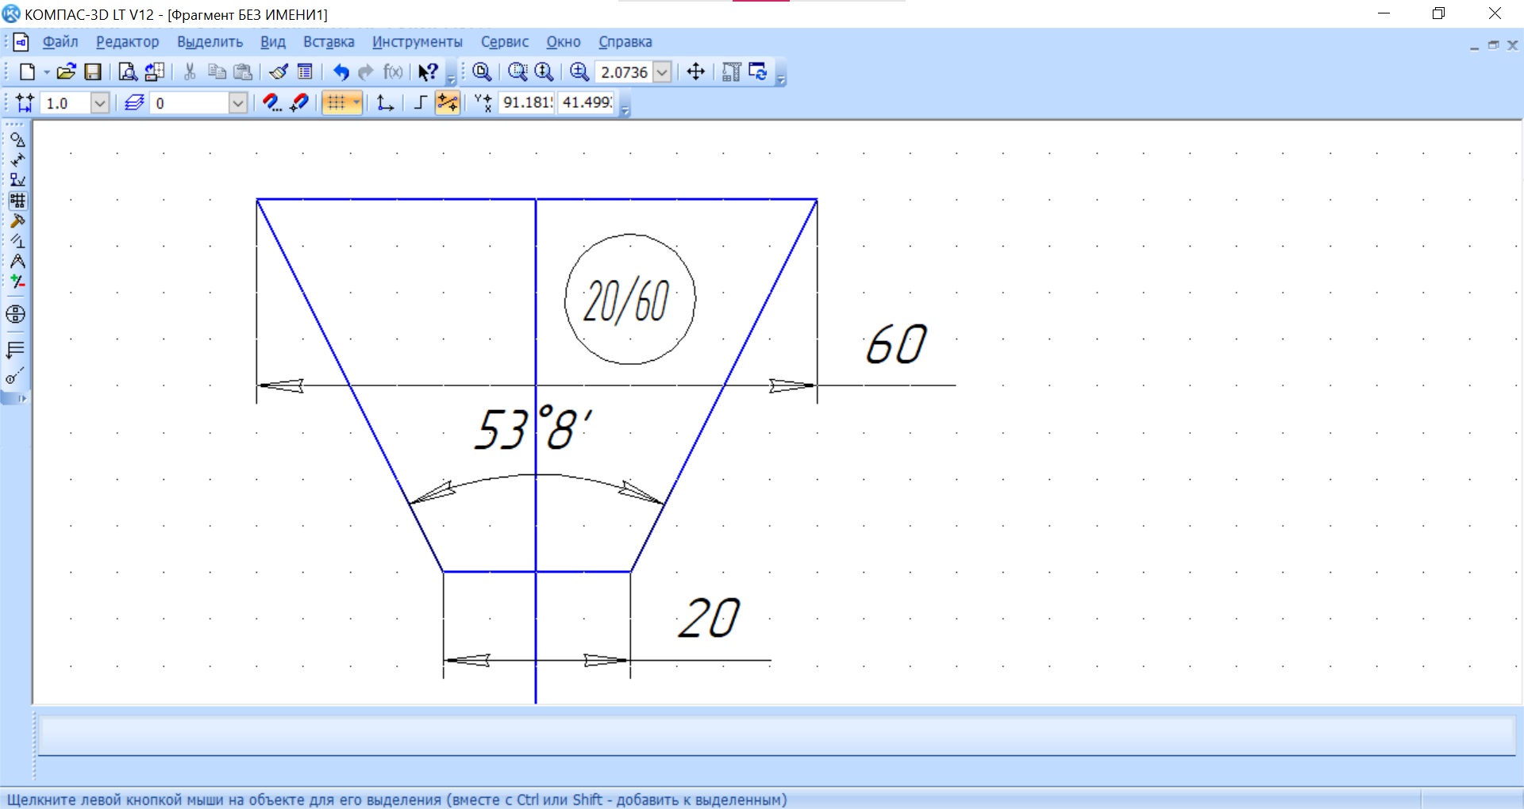Switch to the Selection plus-minus panel
Screen dimensions: 1524x809
tap(17, 282)
